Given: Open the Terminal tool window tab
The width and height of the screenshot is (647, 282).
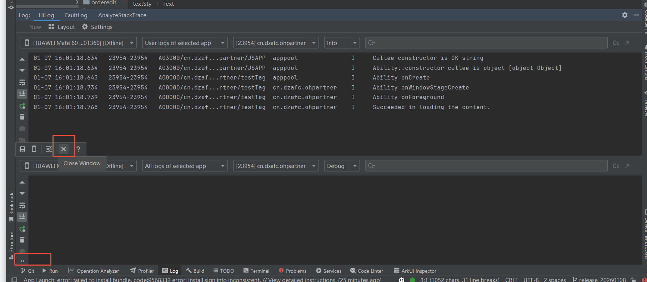Looking at the screenshot, I should click(x=256, y=271).
